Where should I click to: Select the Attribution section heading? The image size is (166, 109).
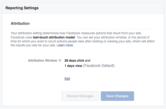pyautogui.click(x=20, y=23)
